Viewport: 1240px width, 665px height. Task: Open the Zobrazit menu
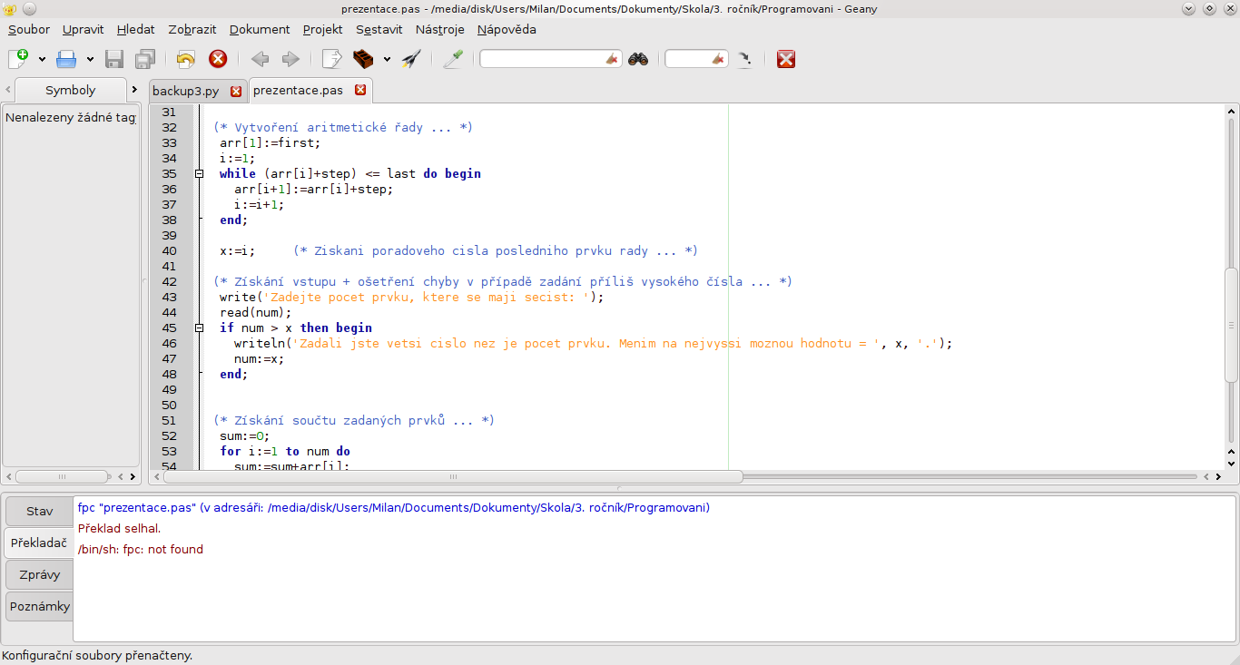[192, 29]
